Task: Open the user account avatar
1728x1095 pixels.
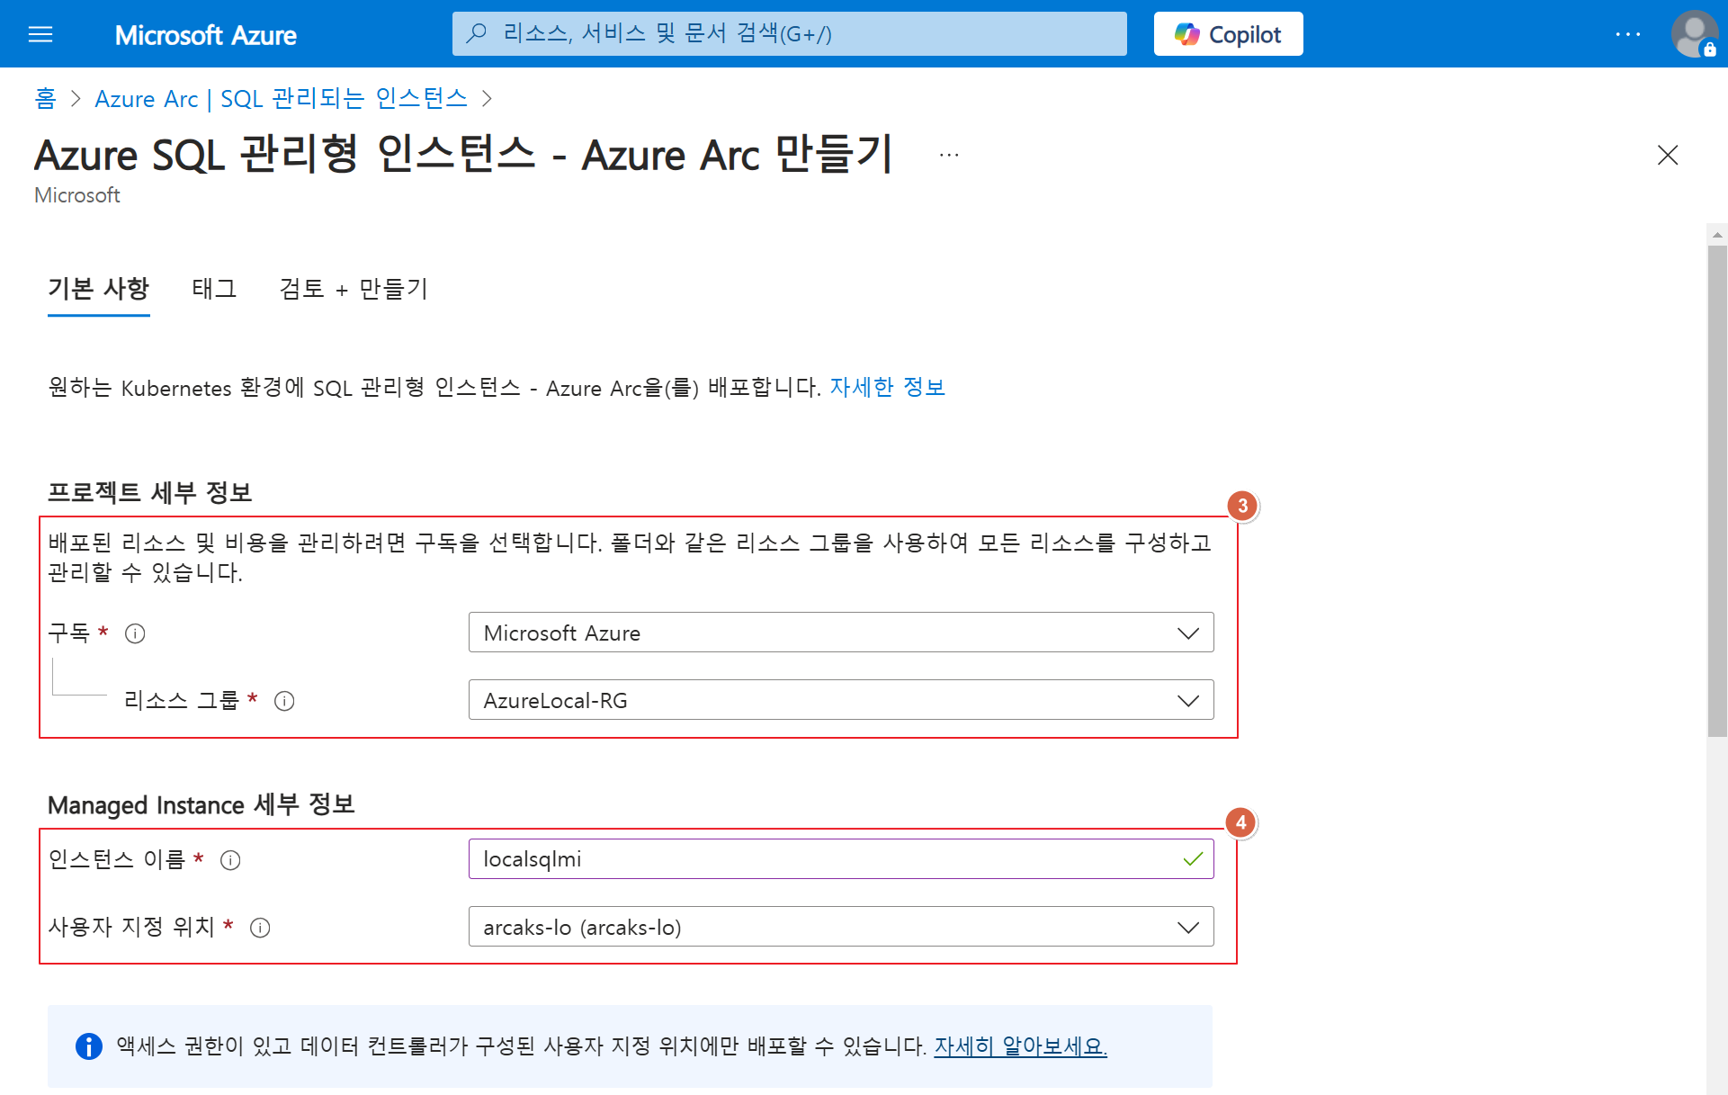Action: click(1694, 34)
